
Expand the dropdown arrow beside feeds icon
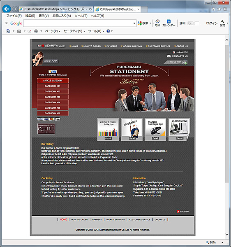(25, 31)
